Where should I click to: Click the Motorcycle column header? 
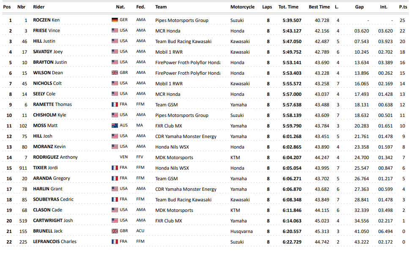[242, 7]
